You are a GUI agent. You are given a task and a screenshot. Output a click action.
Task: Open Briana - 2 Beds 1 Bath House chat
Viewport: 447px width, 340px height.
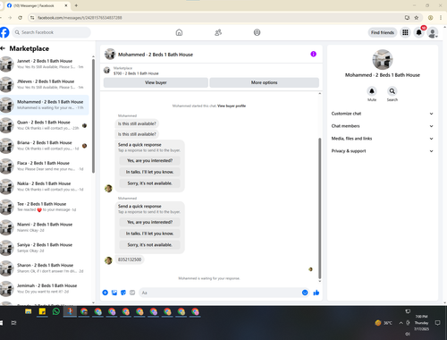(x=45, y=146)
